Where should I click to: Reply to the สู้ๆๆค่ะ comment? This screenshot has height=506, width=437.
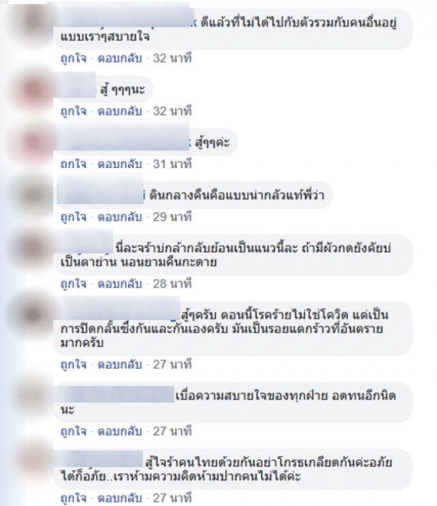click(119, 165)
